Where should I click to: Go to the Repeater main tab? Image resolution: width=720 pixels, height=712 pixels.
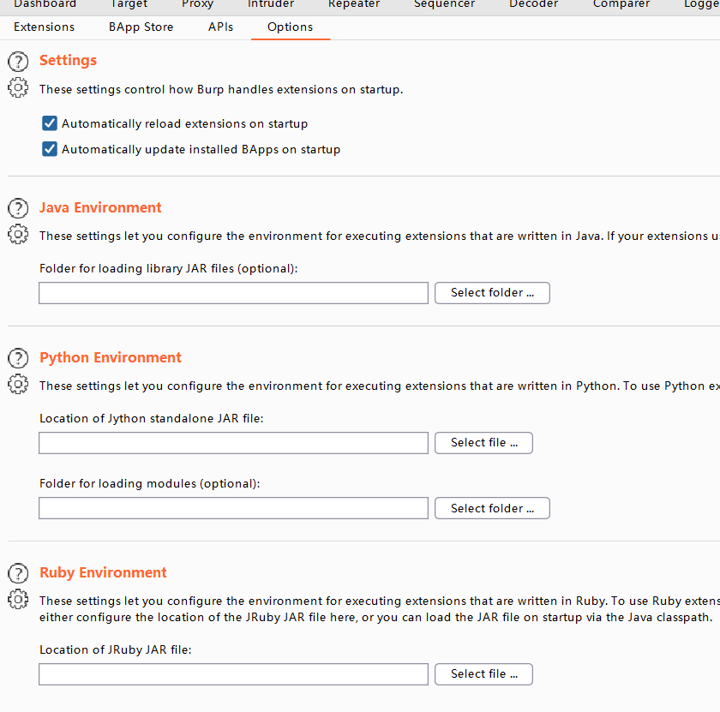(x=354, y=4)
